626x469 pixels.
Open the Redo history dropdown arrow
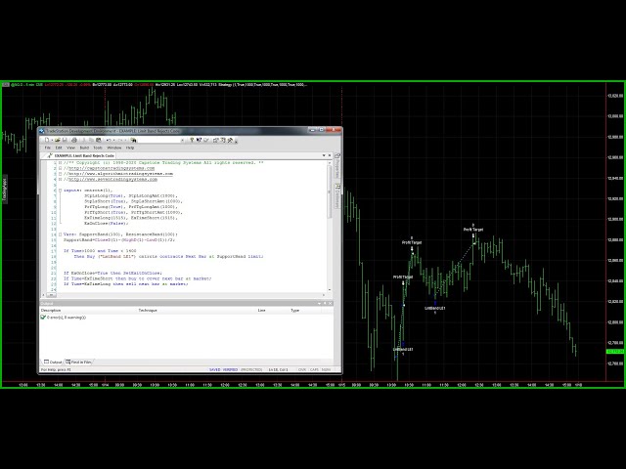point(125,140)
